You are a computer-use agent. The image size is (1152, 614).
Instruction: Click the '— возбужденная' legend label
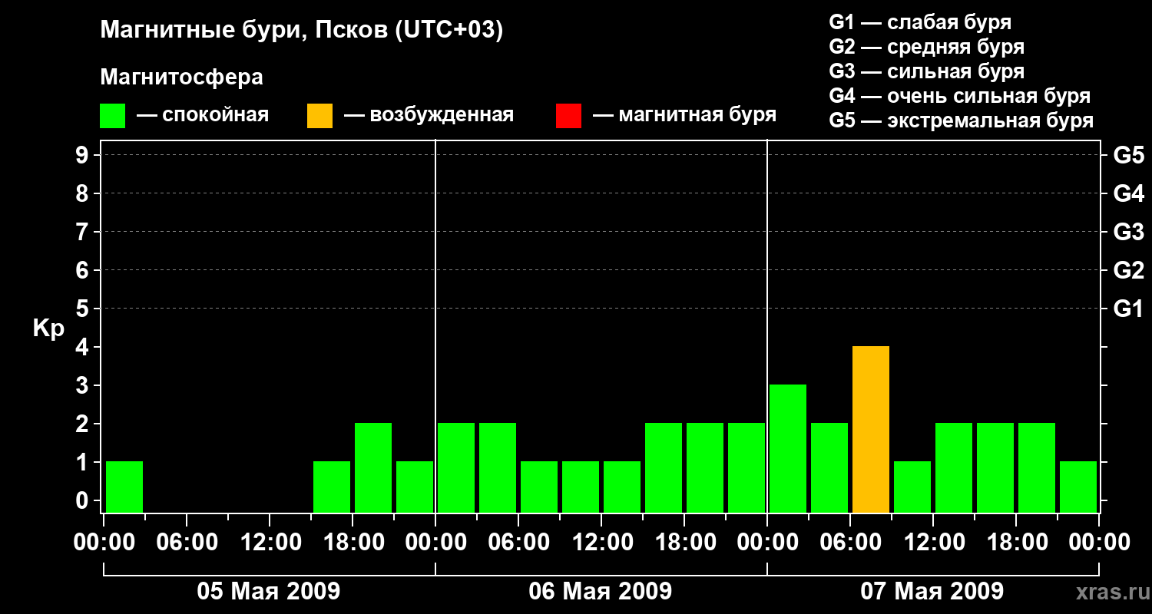[x=429, y=115]
